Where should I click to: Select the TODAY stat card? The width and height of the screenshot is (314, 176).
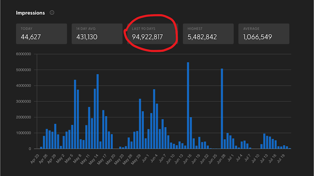coord(41,34)
